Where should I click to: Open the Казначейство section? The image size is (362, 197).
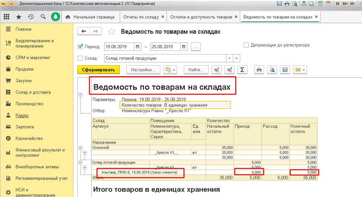29,139
